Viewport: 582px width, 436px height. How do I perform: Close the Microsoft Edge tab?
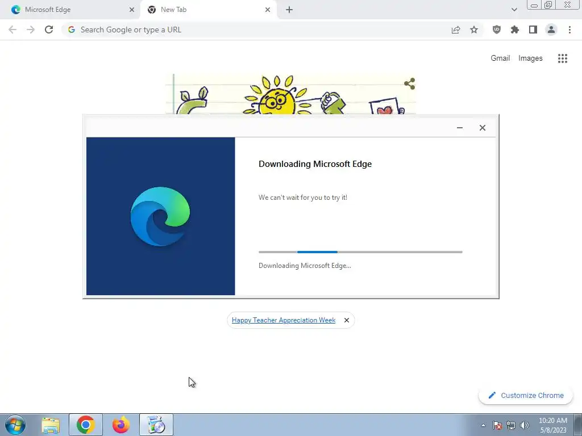[x=132, y=10]
